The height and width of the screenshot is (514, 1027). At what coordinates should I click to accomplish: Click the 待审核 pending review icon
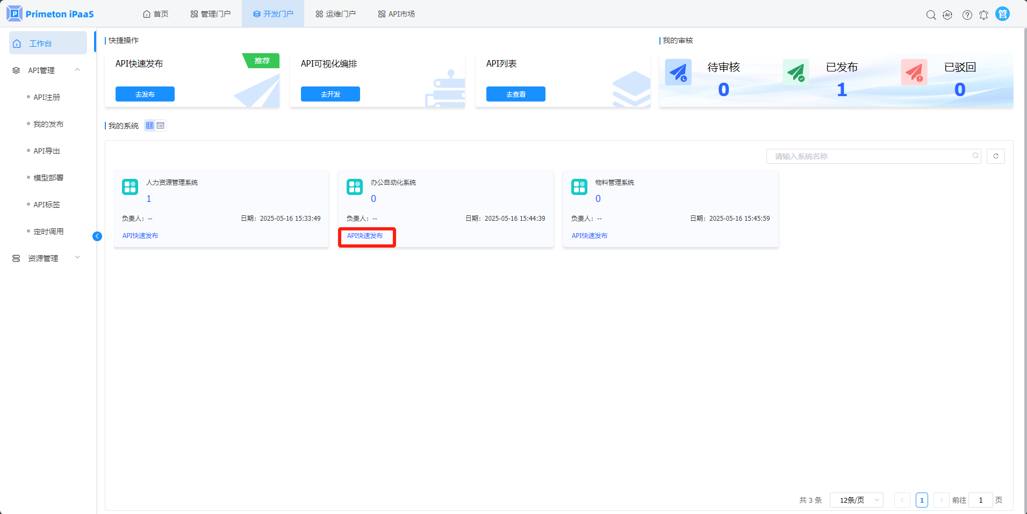[678, 73]
